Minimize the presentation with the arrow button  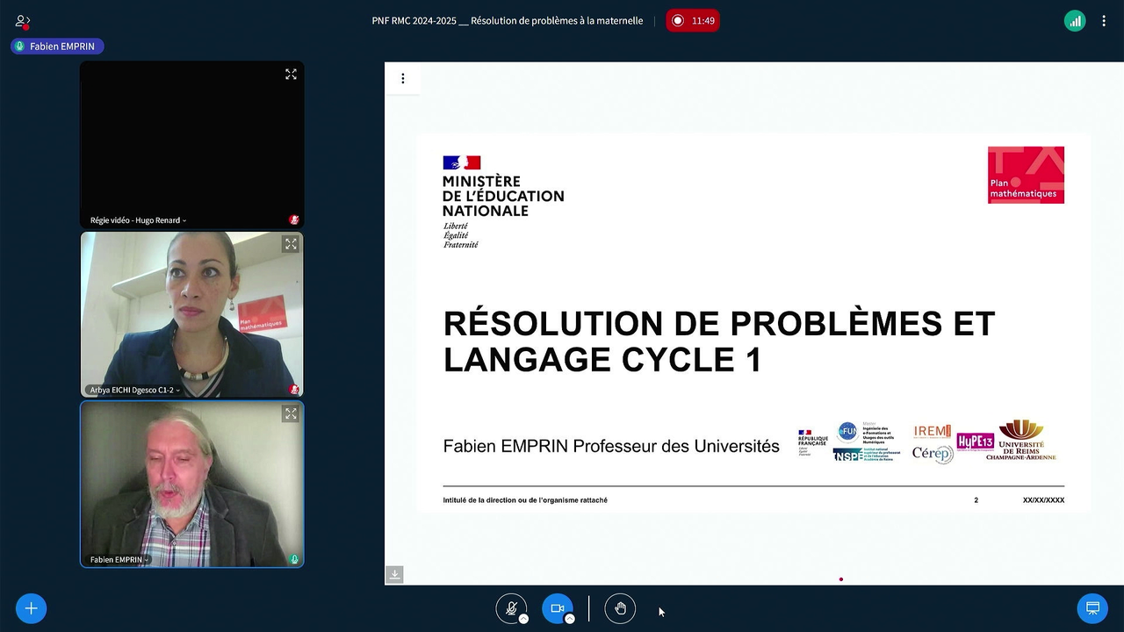tap(394, 574)
